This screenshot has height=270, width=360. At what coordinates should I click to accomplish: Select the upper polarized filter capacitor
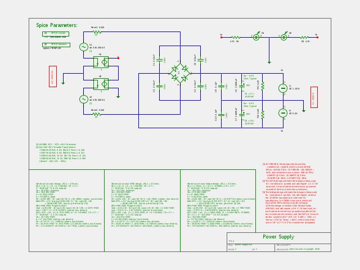coord(242,85)
